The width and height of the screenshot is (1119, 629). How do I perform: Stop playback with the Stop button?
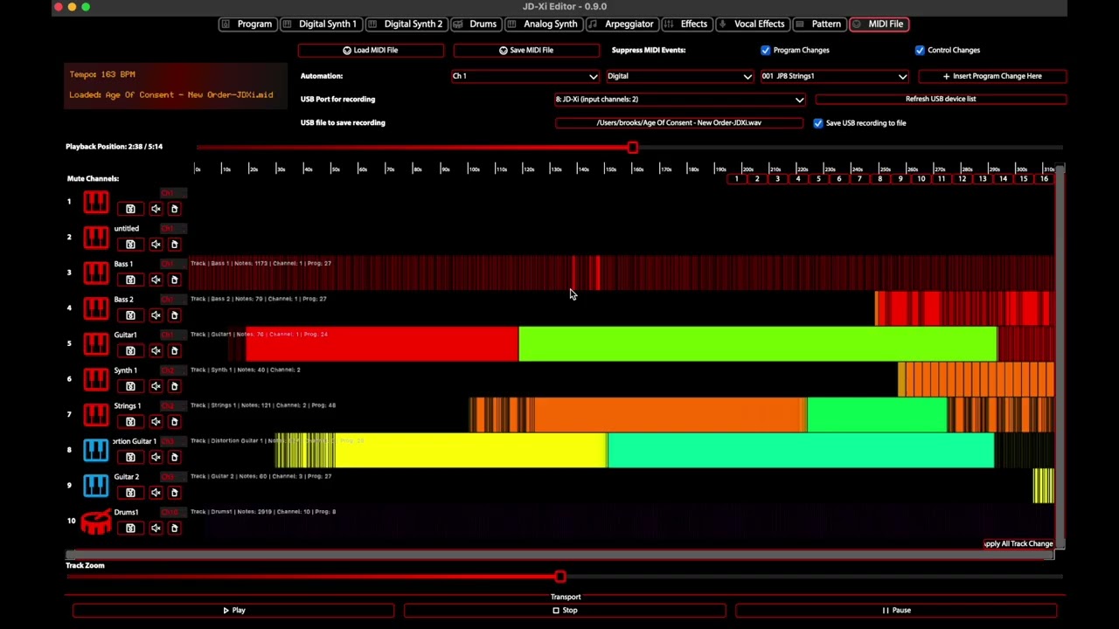click(565, 611)
